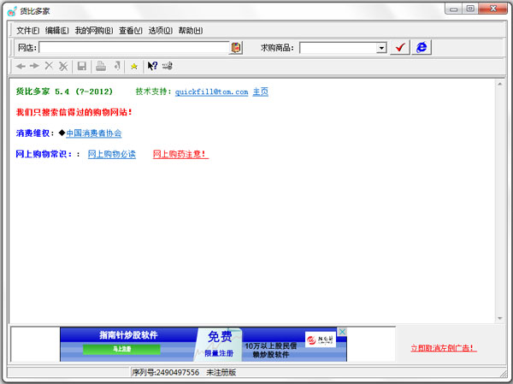Open the 我的网购(B) menu
The image size is (513, 384).
tap(94, 31)
